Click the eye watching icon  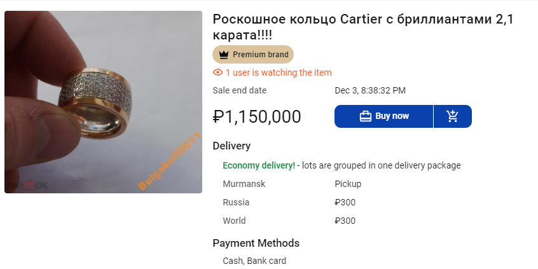(217, 72)
